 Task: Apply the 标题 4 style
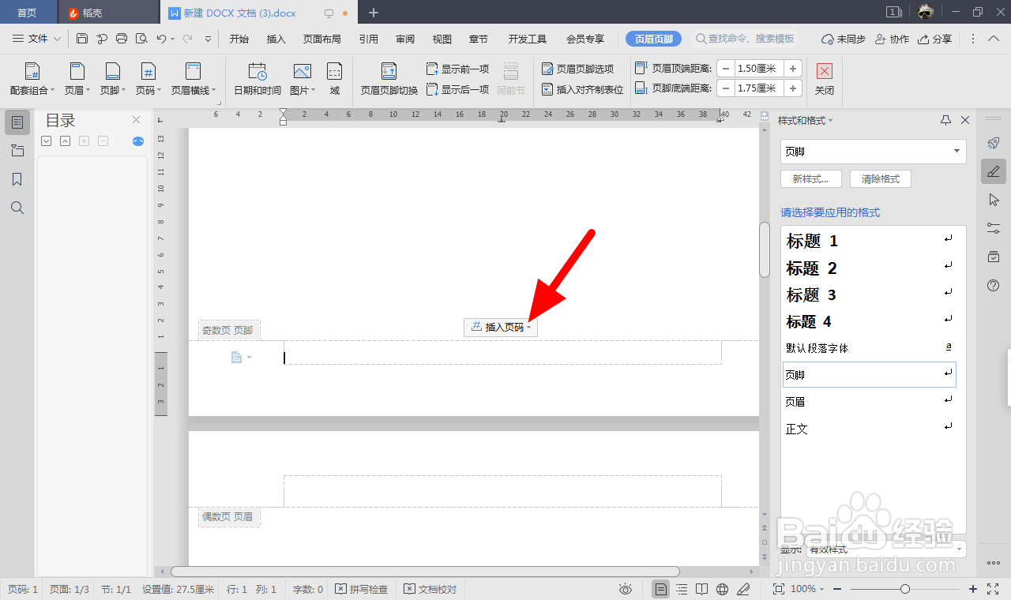[869, 321]
